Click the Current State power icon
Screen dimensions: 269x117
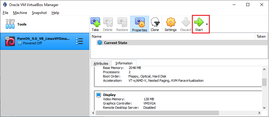tap(99, 43)
